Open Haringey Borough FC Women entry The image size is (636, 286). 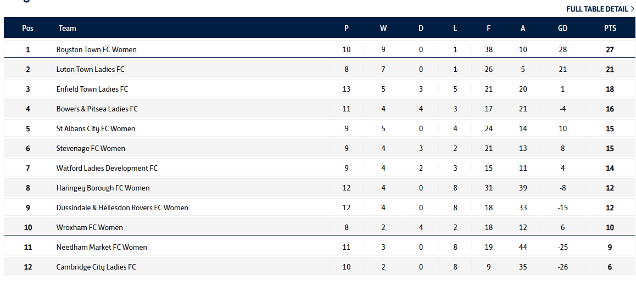pyautogui.click(x=103, y=188)
